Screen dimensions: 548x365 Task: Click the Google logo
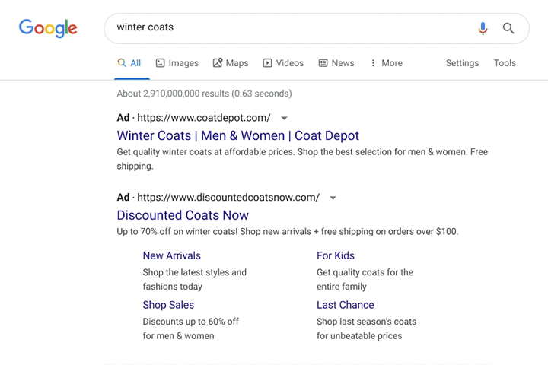48,28
